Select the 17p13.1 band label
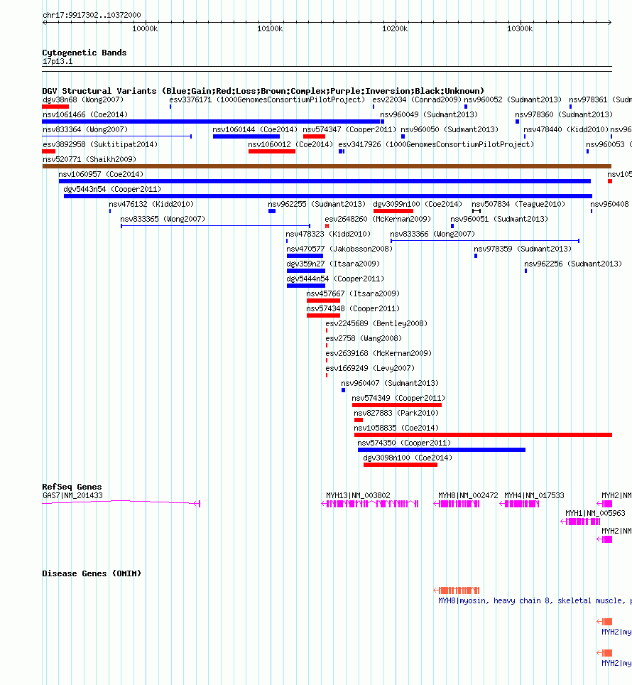 58,61
